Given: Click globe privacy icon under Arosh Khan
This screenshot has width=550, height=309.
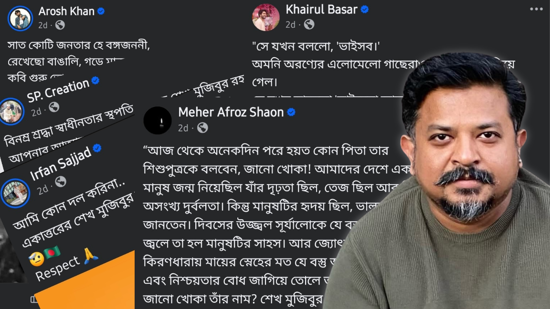Looking at the screenshot, I should pyautogui.click(x=60, y=25).
